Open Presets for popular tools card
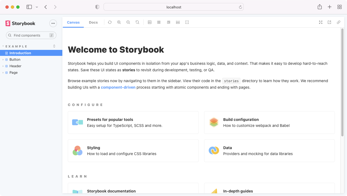Viewport: 347px width, 196px height. pos(133,123)
